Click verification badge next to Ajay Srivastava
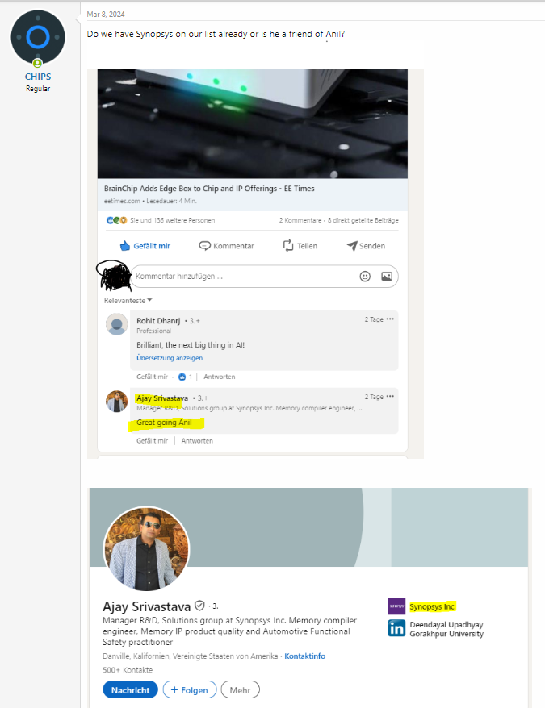Screen dimensions: 545x708 coord(199,606)
